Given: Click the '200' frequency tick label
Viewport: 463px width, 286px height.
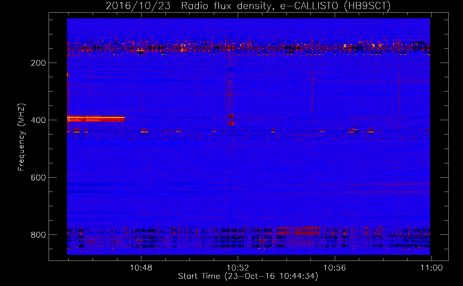Looking at the screenshot, I should (x=38, y=63).
